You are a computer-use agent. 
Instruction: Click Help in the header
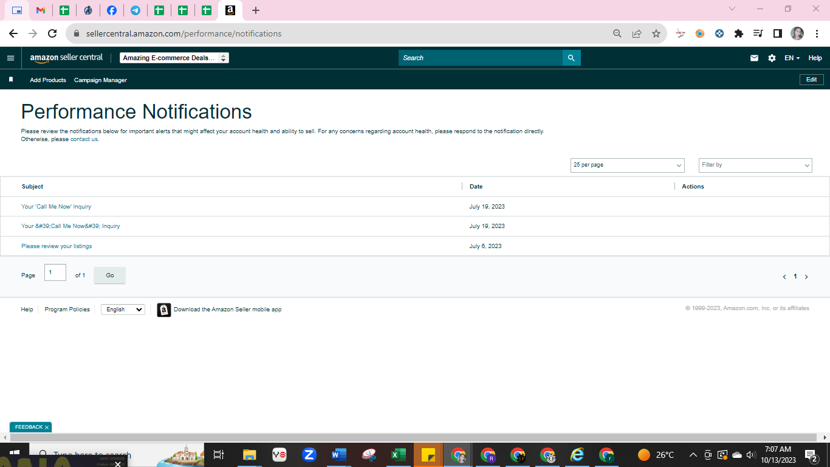pos(815,58)
